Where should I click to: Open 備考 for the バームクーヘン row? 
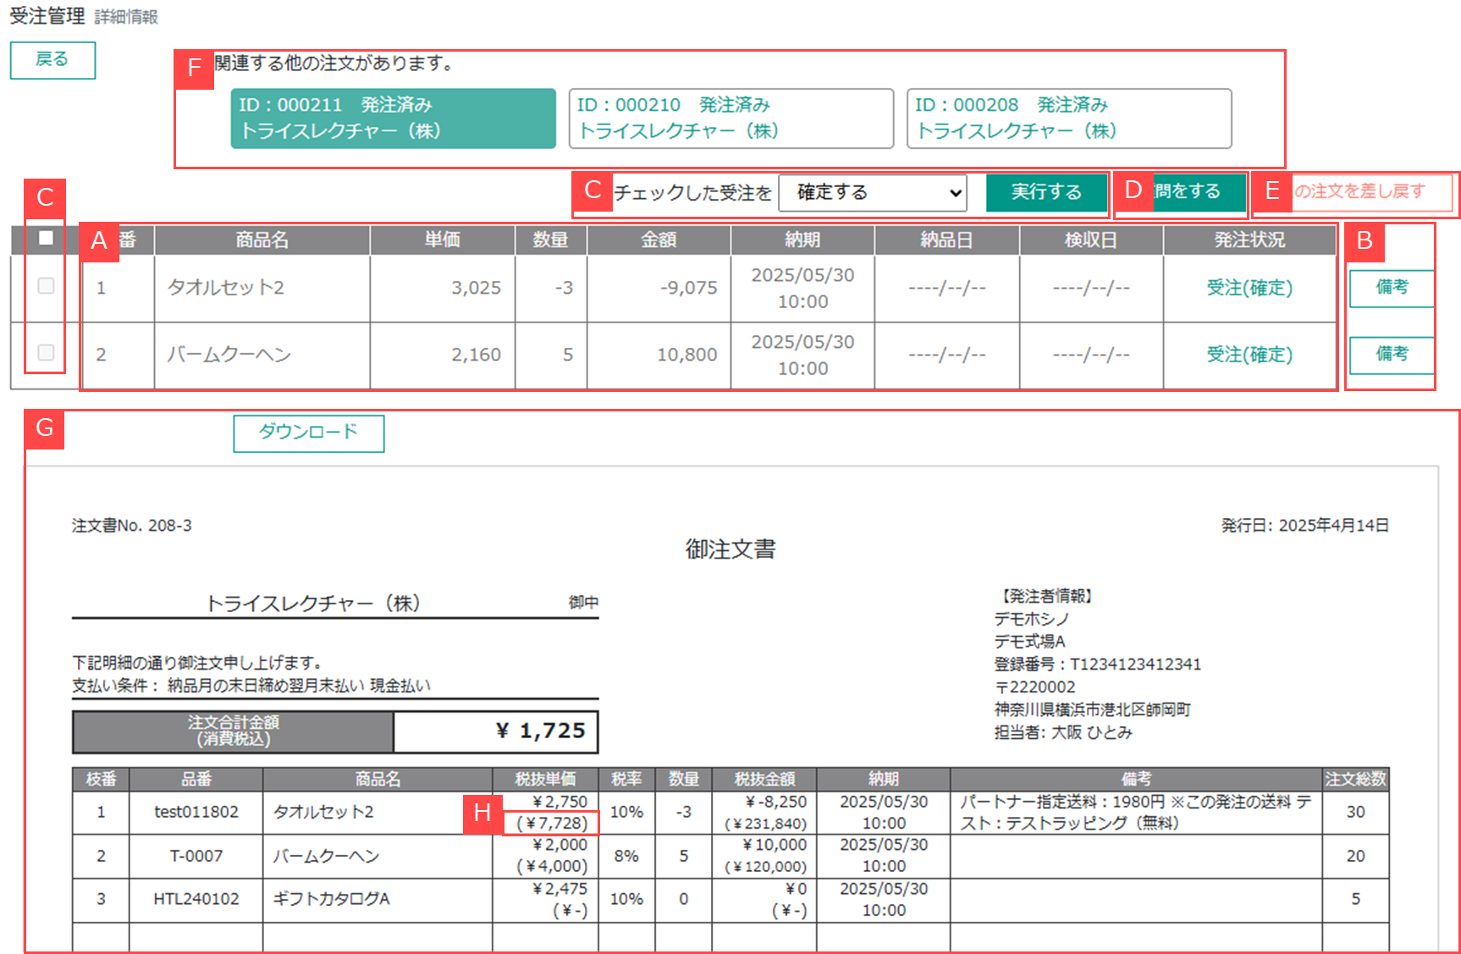pyautogui.click(x=1391, y=355)
